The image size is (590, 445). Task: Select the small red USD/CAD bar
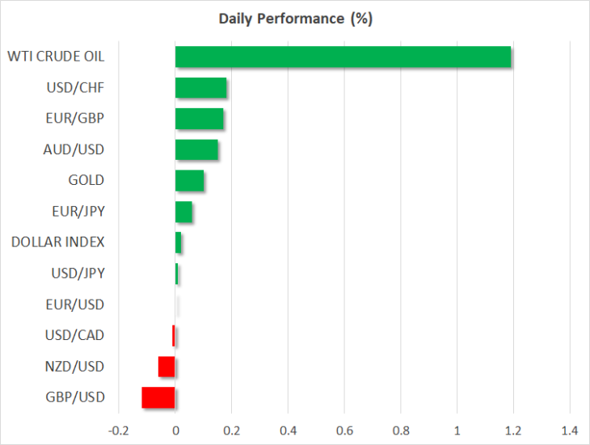point(174,336)
